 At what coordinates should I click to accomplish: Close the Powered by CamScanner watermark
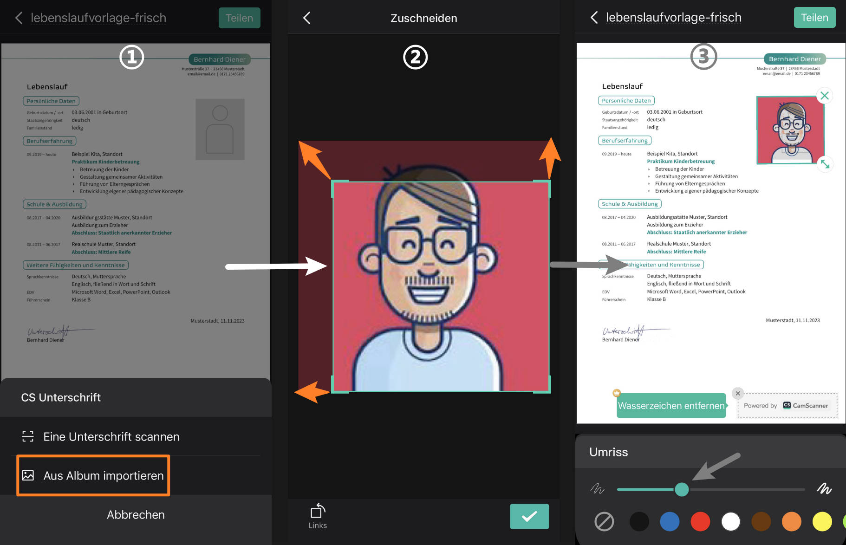tap(738, 393)
